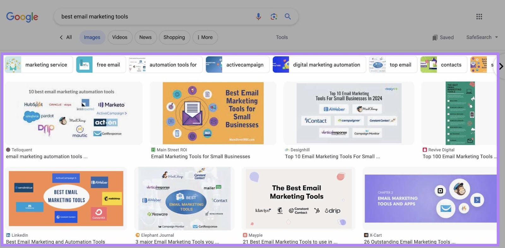Open the Tools options
The image size is (505, 248).
[282, 37]
